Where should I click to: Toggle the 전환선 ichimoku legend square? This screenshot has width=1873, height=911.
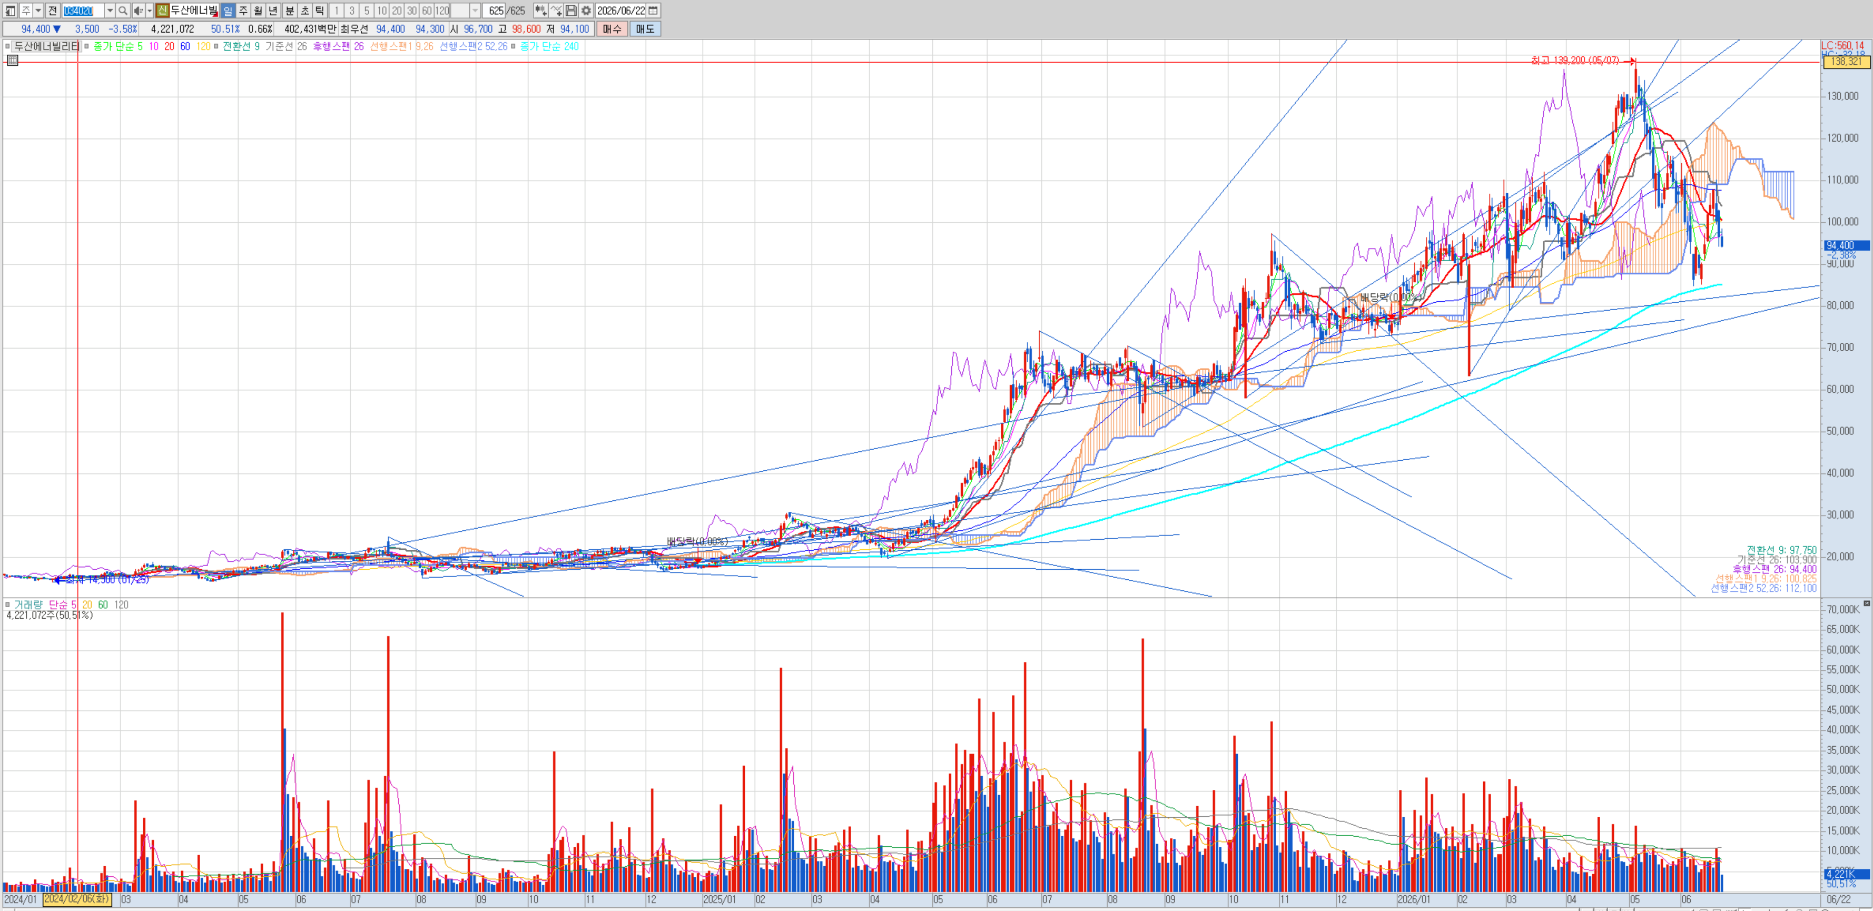pyautogui.click(x=216, y=46)
